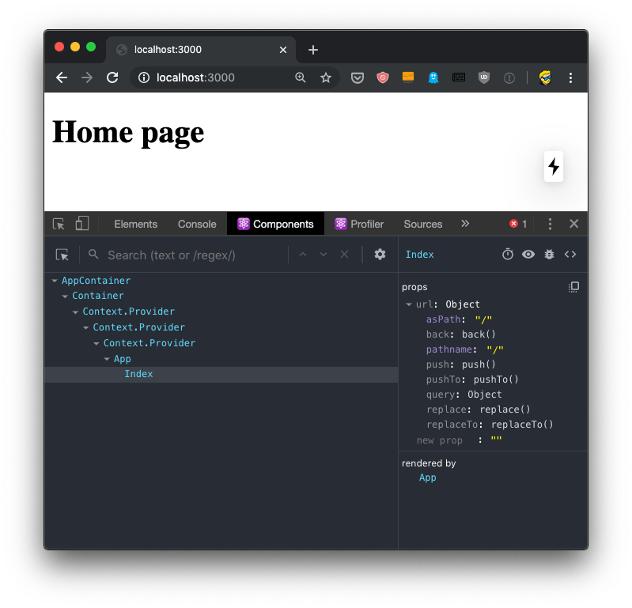The height and width of the screenshot is (608, 632).
Task: Open the Console tab
Action: [197, 224]
